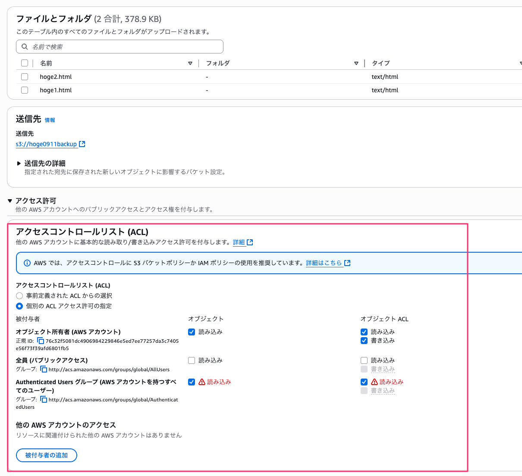Screen dimensions: 522x476
Task: Click the 他の AWS アカウントのアクセス heading
Action: [x=66, y=425]
